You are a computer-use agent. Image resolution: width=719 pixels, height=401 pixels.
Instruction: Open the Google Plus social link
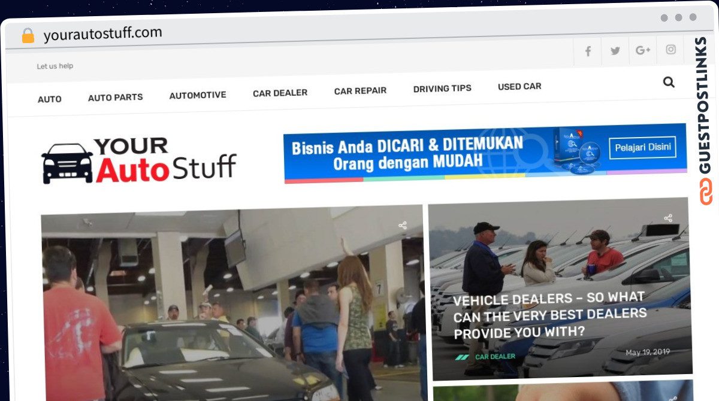(643, 50)
